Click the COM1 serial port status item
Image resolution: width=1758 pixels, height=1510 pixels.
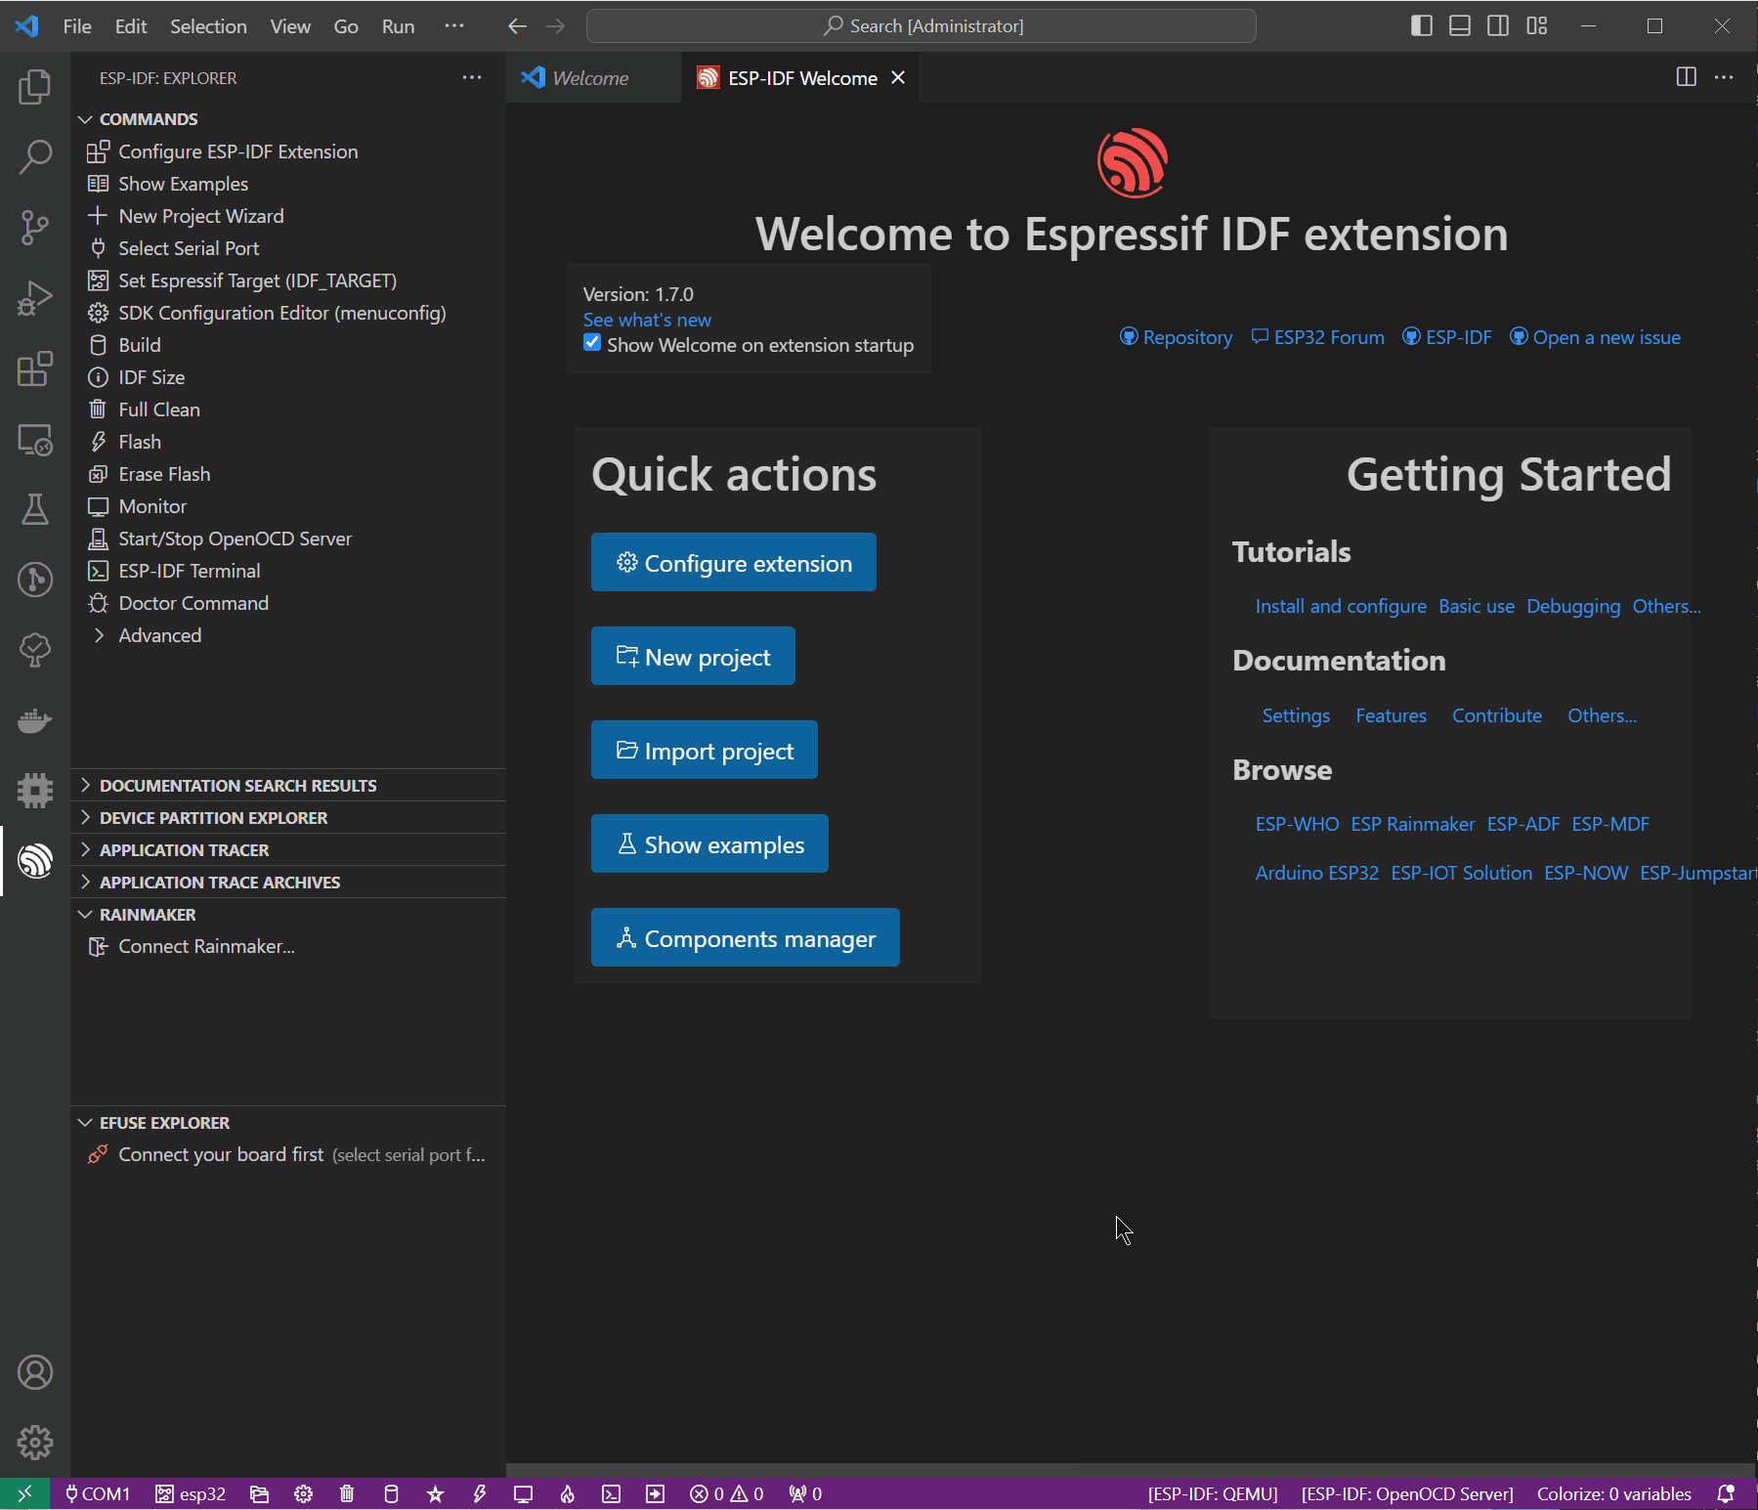[x=98, y=1493]
